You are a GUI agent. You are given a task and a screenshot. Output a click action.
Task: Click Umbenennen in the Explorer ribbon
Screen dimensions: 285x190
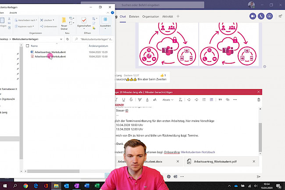click(49, 26)
